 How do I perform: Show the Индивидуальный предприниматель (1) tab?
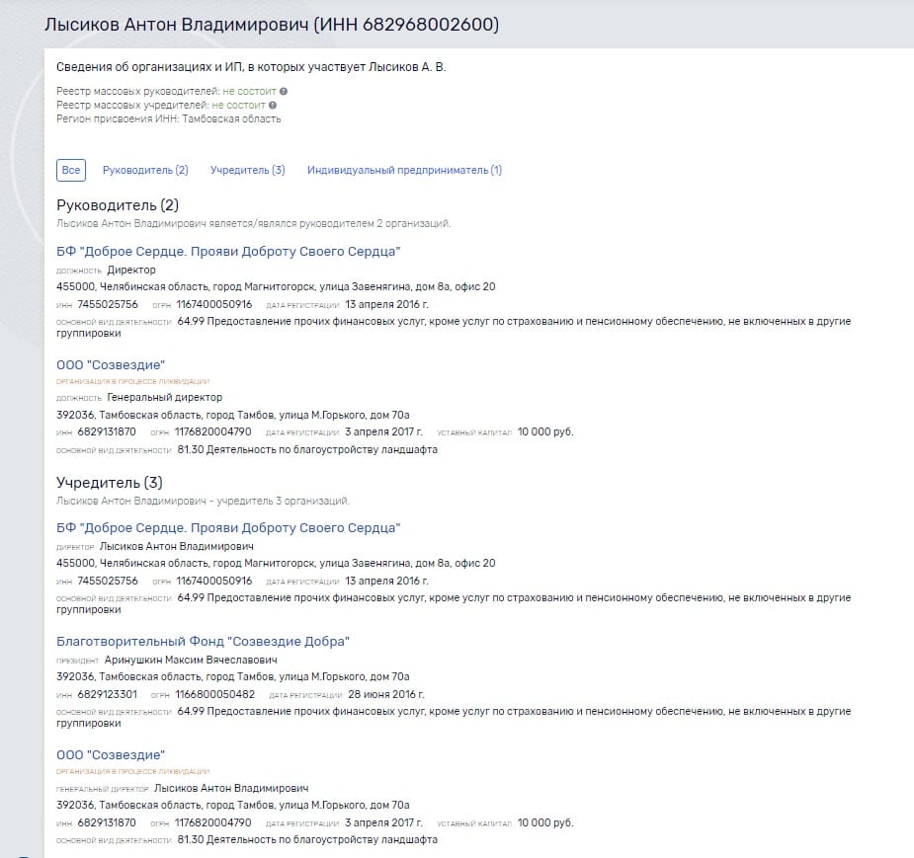click(404, 170)
